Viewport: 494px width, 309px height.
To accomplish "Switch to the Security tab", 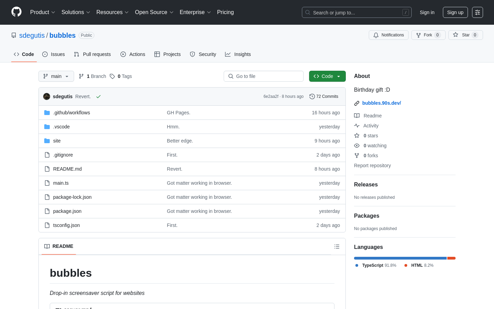I will pyautogui.click(x=203, y=54).
